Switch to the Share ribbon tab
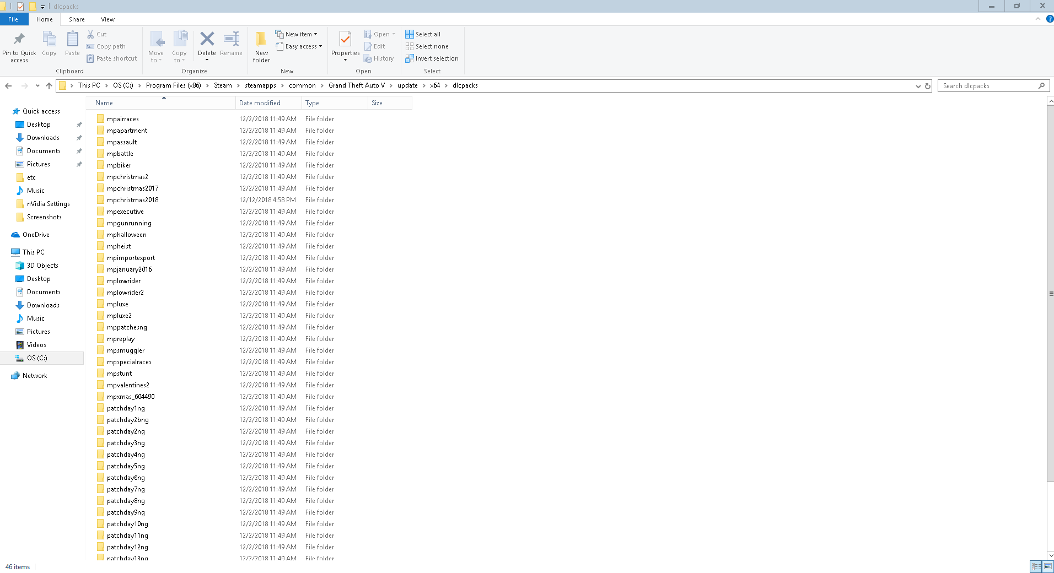Viewport: 1054px width, 573px height. tap(77, 19)
